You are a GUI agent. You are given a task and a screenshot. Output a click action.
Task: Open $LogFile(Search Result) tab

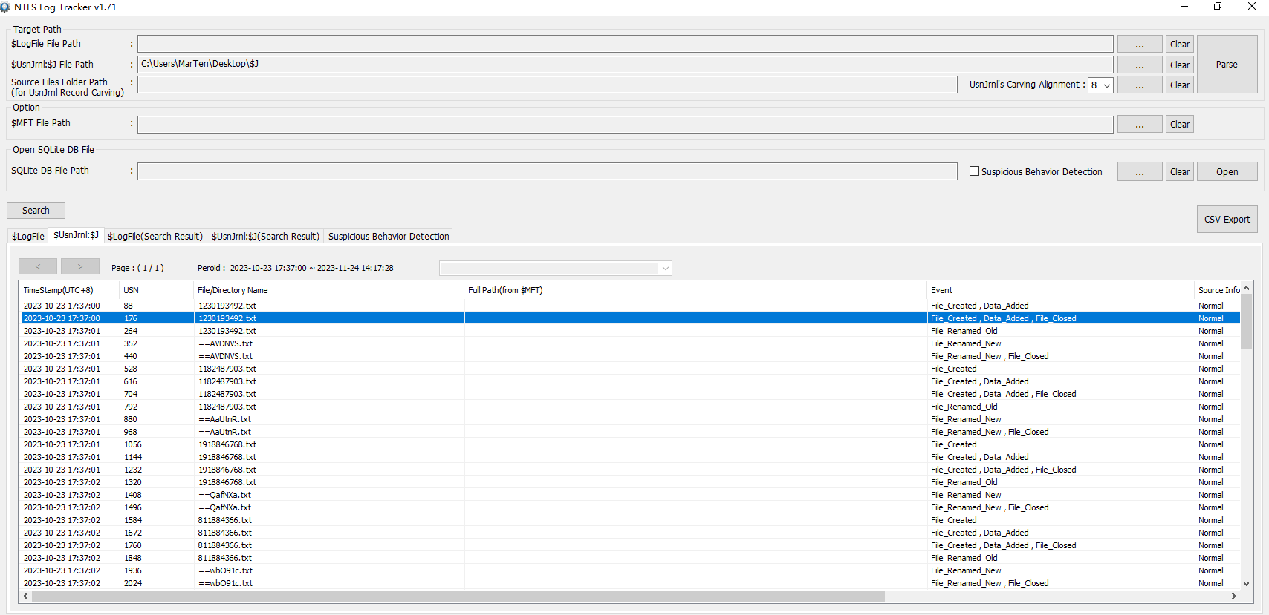(155, 237)
